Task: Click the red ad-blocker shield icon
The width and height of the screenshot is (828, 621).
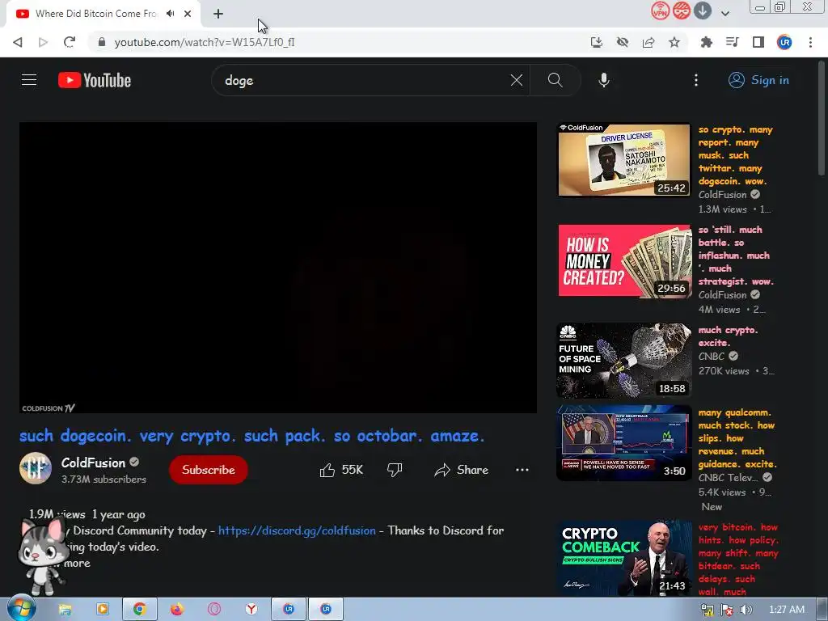Action: (x=681, y=11)
